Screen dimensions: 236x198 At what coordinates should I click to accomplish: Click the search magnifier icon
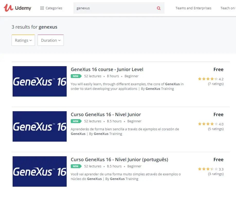[x=159, y=8]
